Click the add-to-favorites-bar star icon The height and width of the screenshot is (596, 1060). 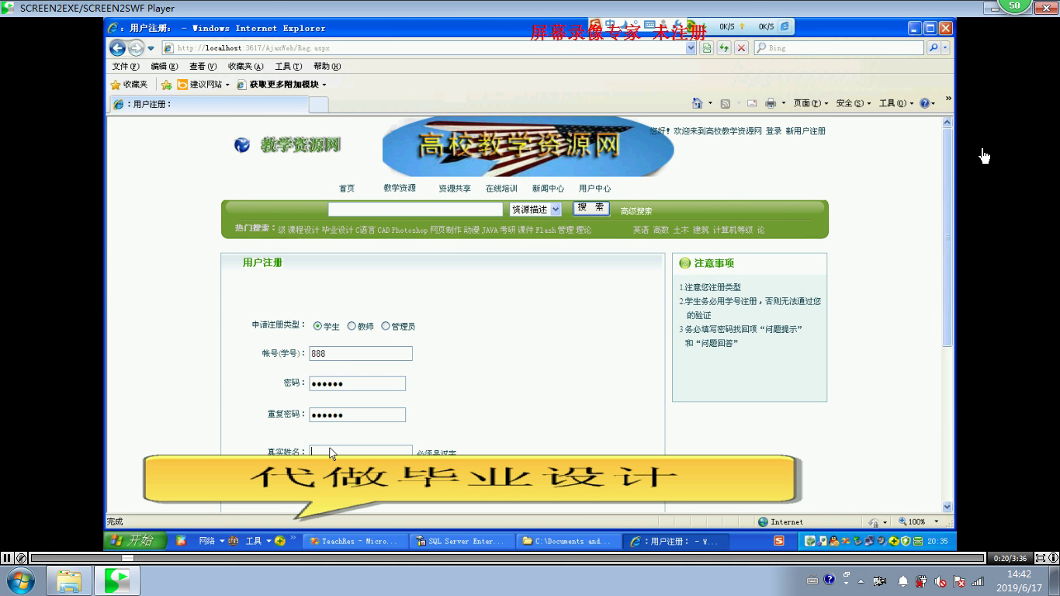[x=166, y=85]
